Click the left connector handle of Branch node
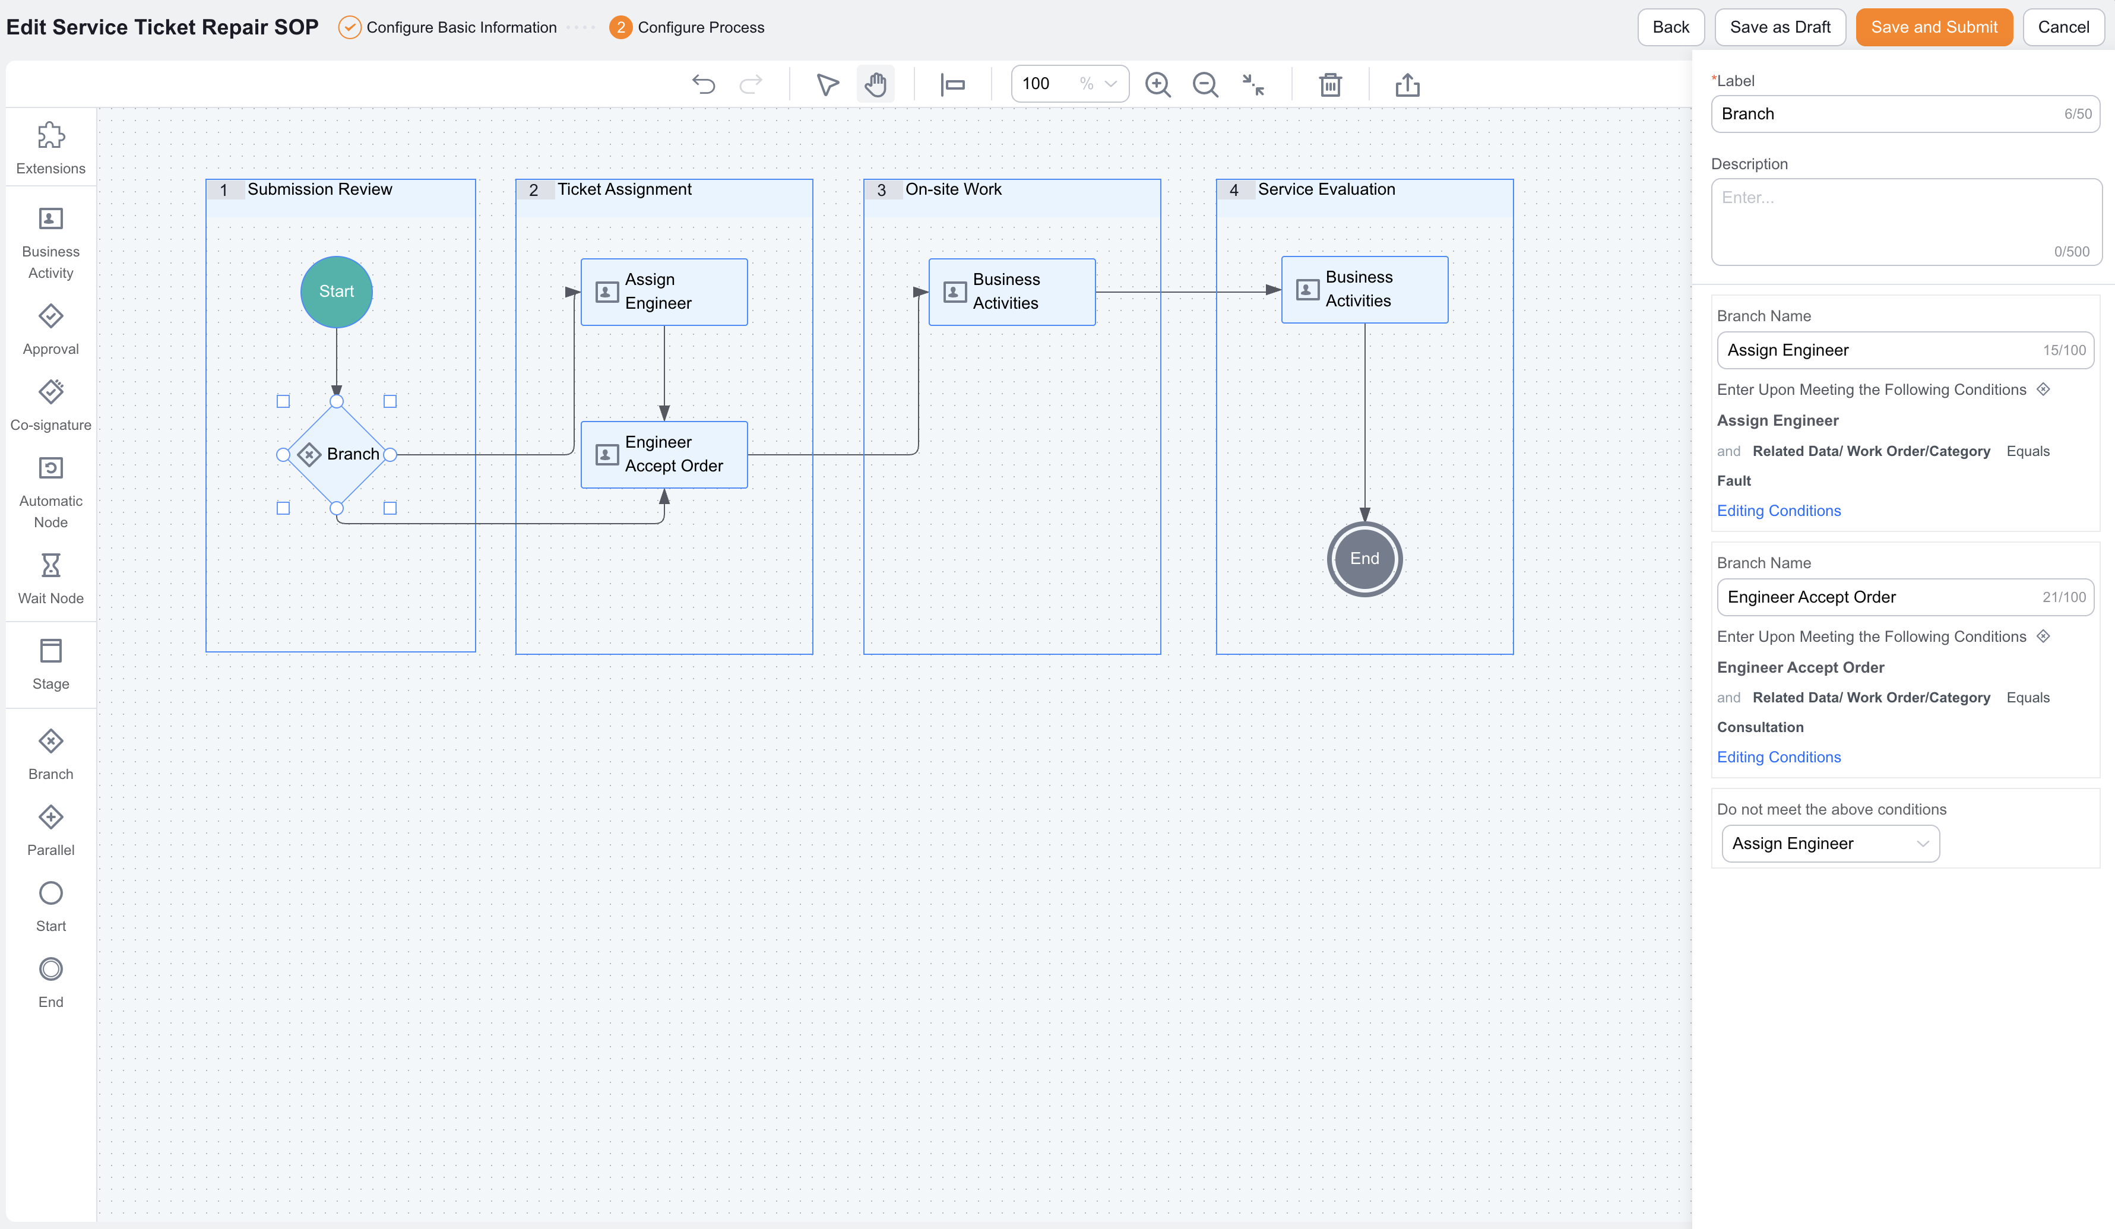 tap(283, 454)
